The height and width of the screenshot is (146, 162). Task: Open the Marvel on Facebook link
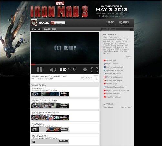coord(115,67)
